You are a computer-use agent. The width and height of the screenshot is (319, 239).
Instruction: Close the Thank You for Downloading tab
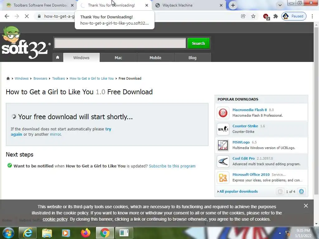point(147,6)
